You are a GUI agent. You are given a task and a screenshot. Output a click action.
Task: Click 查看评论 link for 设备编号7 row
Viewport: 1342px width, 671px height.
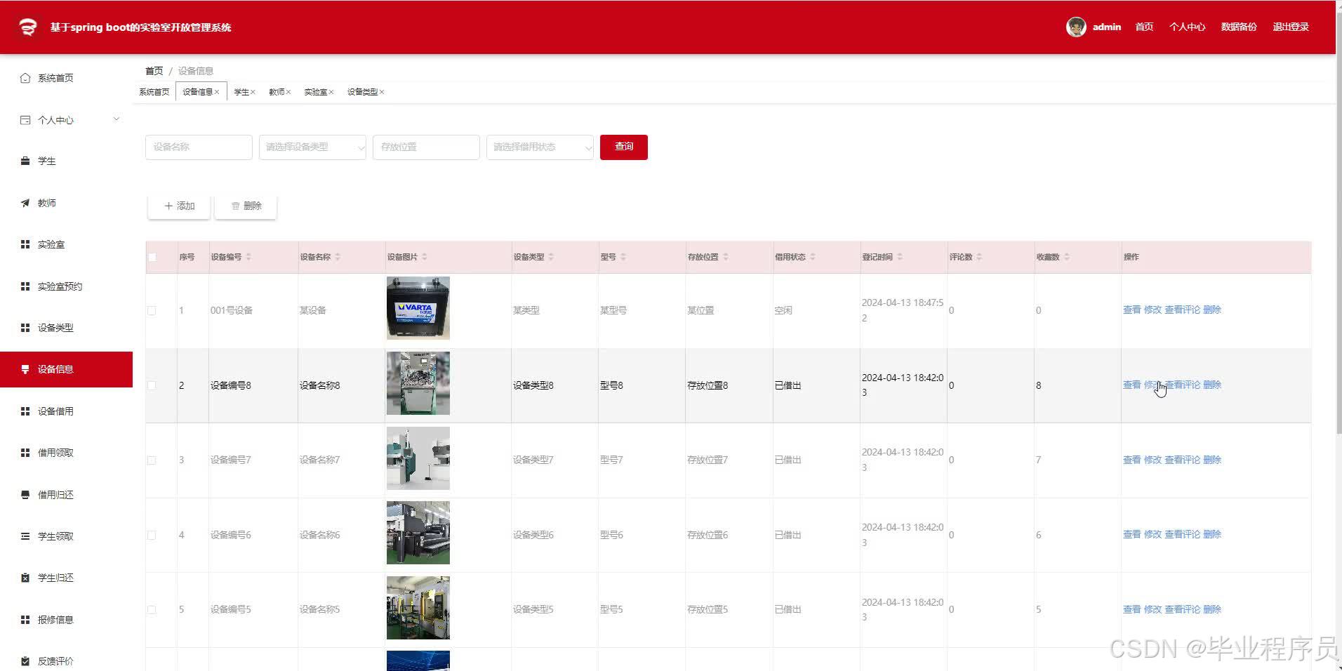[1182, 460]
